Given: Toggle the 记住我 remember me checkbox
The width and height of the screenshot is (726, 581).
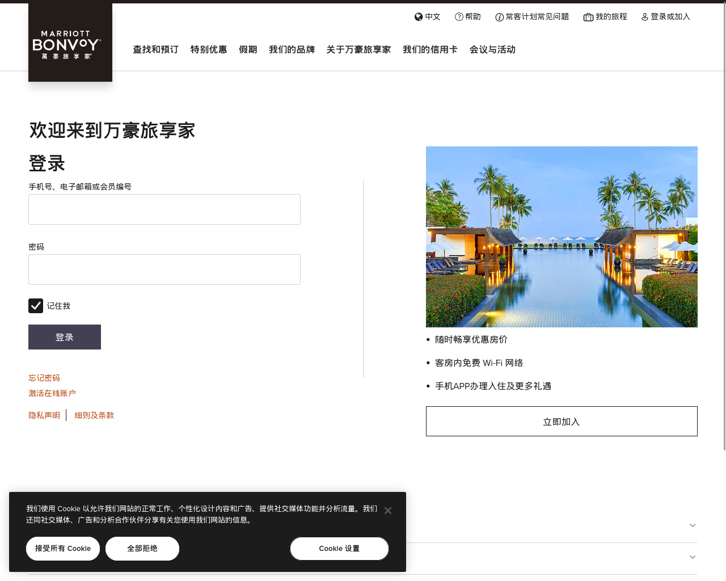Looking at the screenshot, I should [36, 306].
